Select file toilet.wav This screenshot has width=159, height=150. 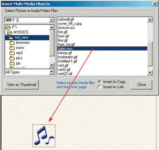[102, 49]
